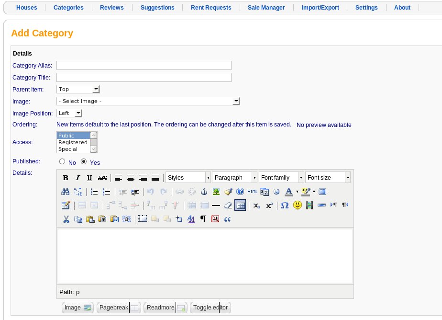Click the Toggle editor button
The height and width of the screenshot is (320, 442).
point(210,307)
